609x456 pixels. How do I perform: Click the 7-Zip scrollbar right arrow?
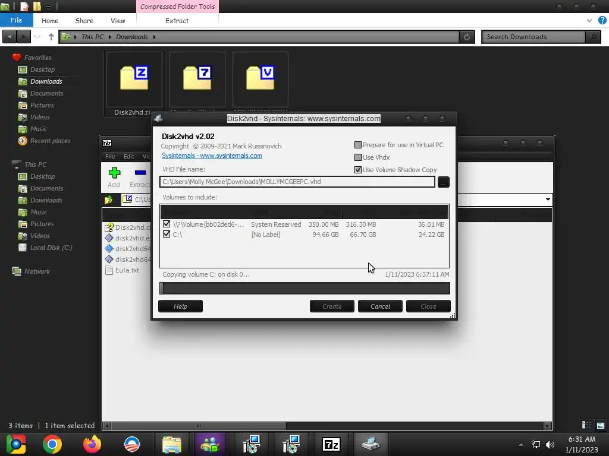pos(547,426)
